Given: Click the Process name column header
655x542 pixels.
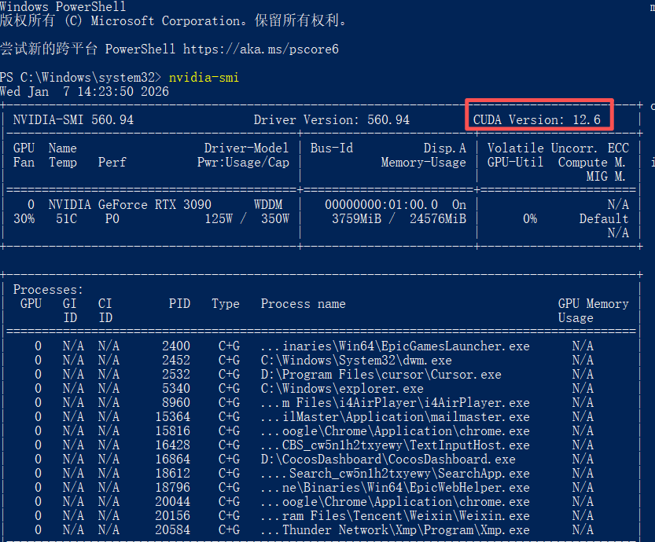Looking at the screenshot, I should (304, 304).
